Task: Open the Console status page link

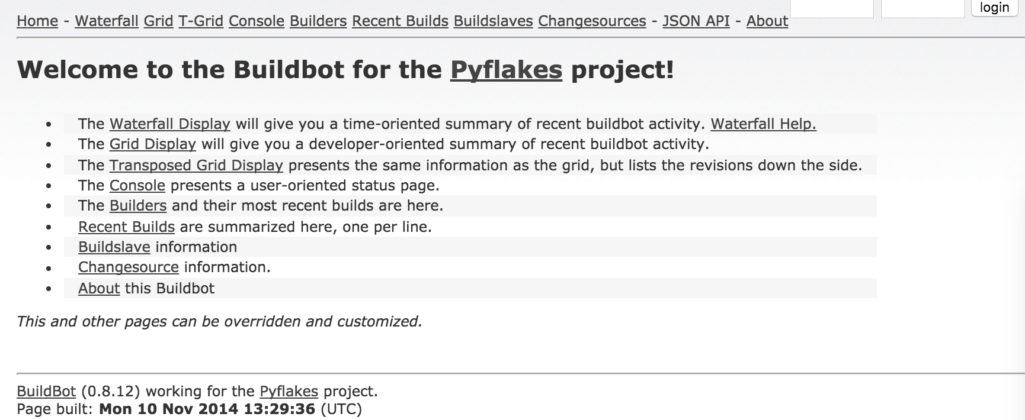Action: point(136,185)
